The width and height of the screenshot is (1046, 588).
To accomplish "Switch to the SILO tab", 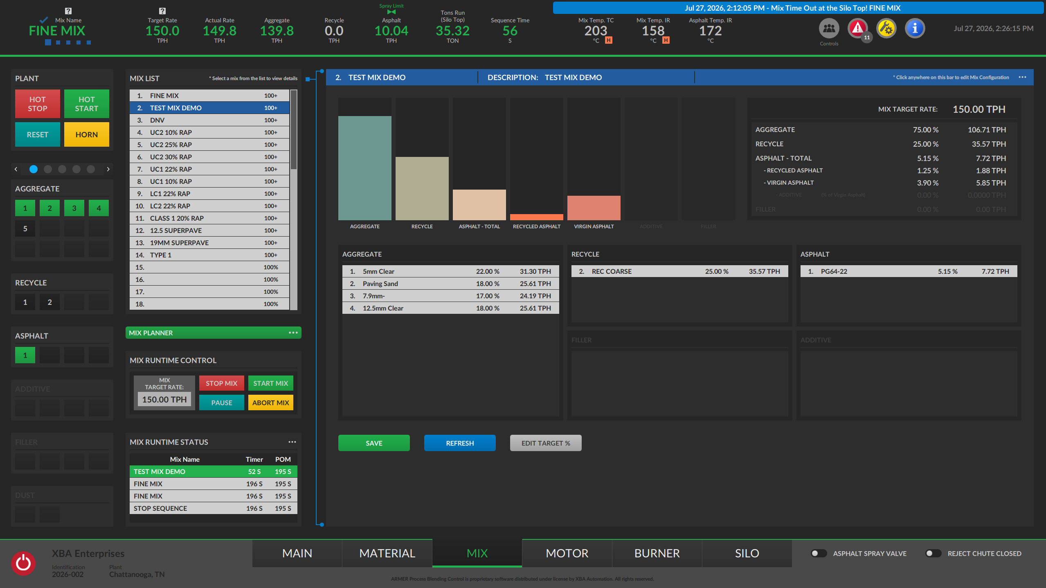I will point(747,553).
